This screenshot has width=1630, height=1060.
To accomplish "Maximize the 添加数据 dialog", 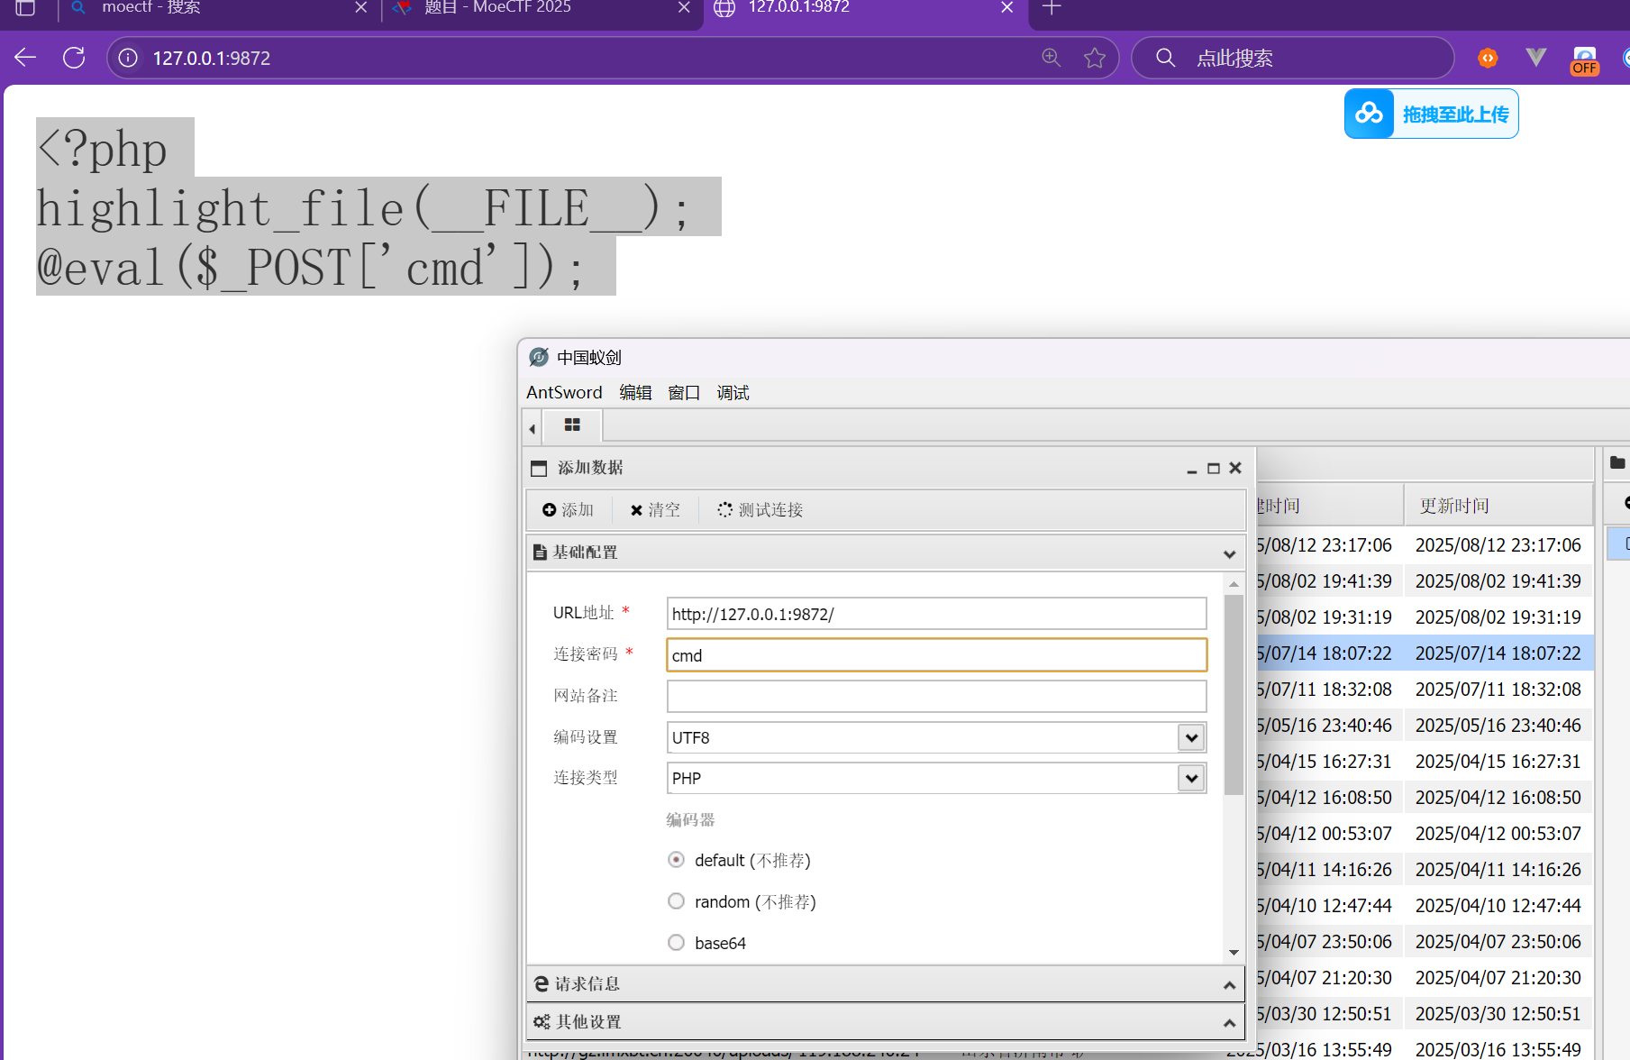I will pyautogui.click(x=1214, y=469).
